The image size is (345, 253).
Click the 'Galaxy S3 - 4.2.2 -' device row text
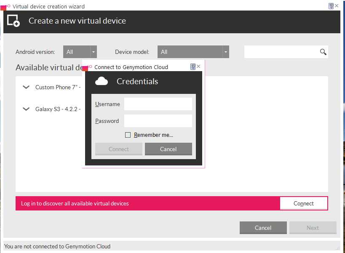pos(58,109)
